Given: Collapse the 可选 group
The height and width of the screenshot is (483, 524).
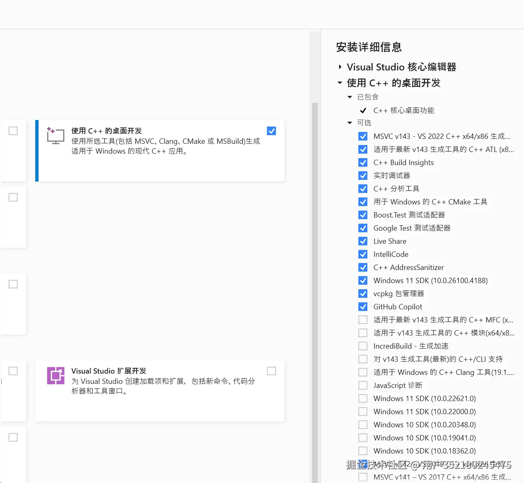Looking at the screenshot, I should coord(350,123).
